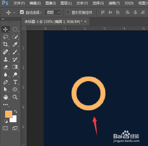
Task: Select the Gradient tool
Action: (15, 67)
